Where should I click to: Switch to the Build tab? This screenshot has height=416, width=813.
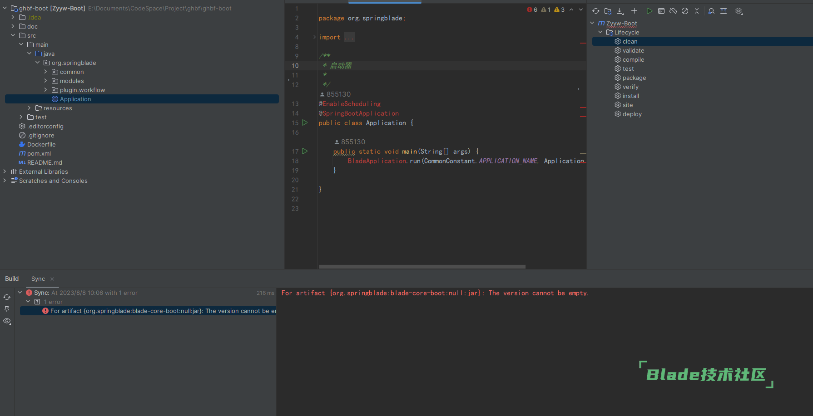[12, 279]
